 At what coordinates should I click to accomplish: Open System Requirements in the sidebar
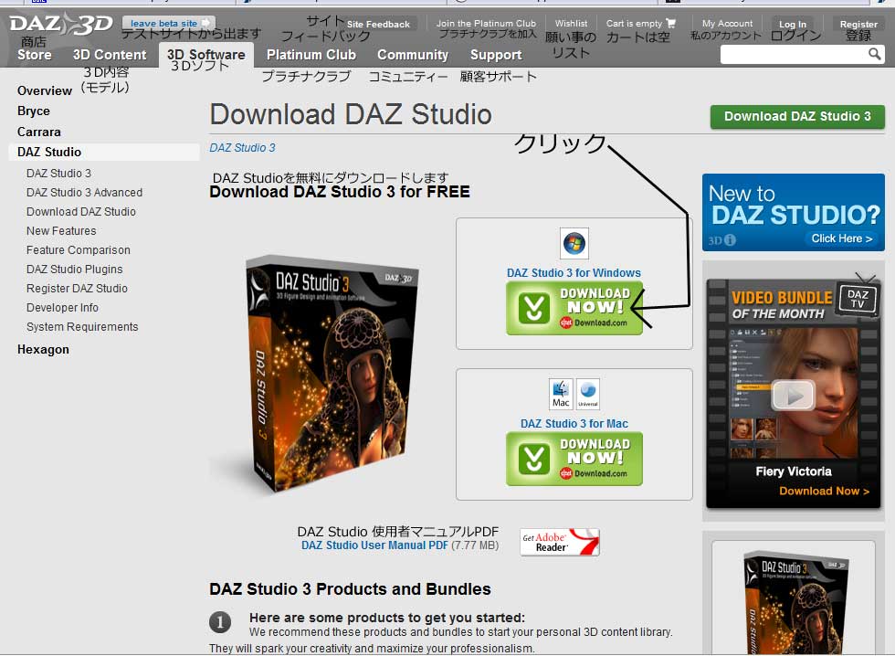click(x=82, y=326)
